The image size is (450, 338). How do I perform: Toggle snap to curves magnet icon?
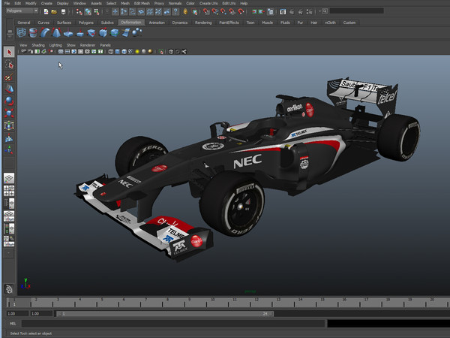coord(215,12)
